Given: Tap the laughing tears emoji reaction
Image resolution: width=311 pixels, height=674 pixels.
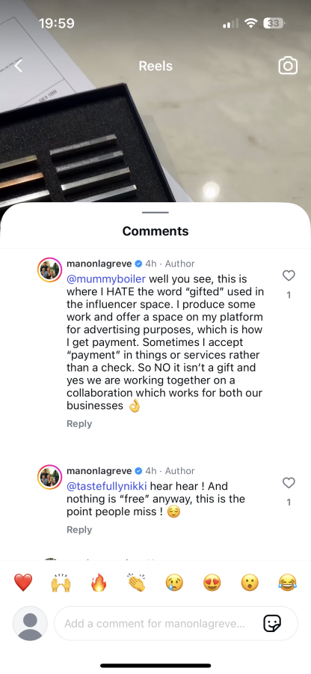Looking at the screenshot, I should click(287, 583).
